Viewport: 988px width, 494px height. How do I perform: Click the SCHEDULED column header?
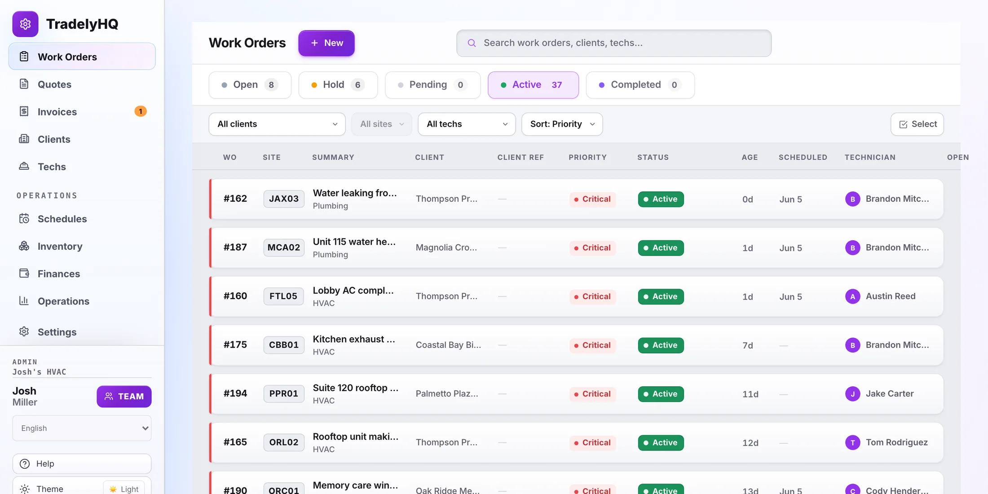tap(803, 157)
